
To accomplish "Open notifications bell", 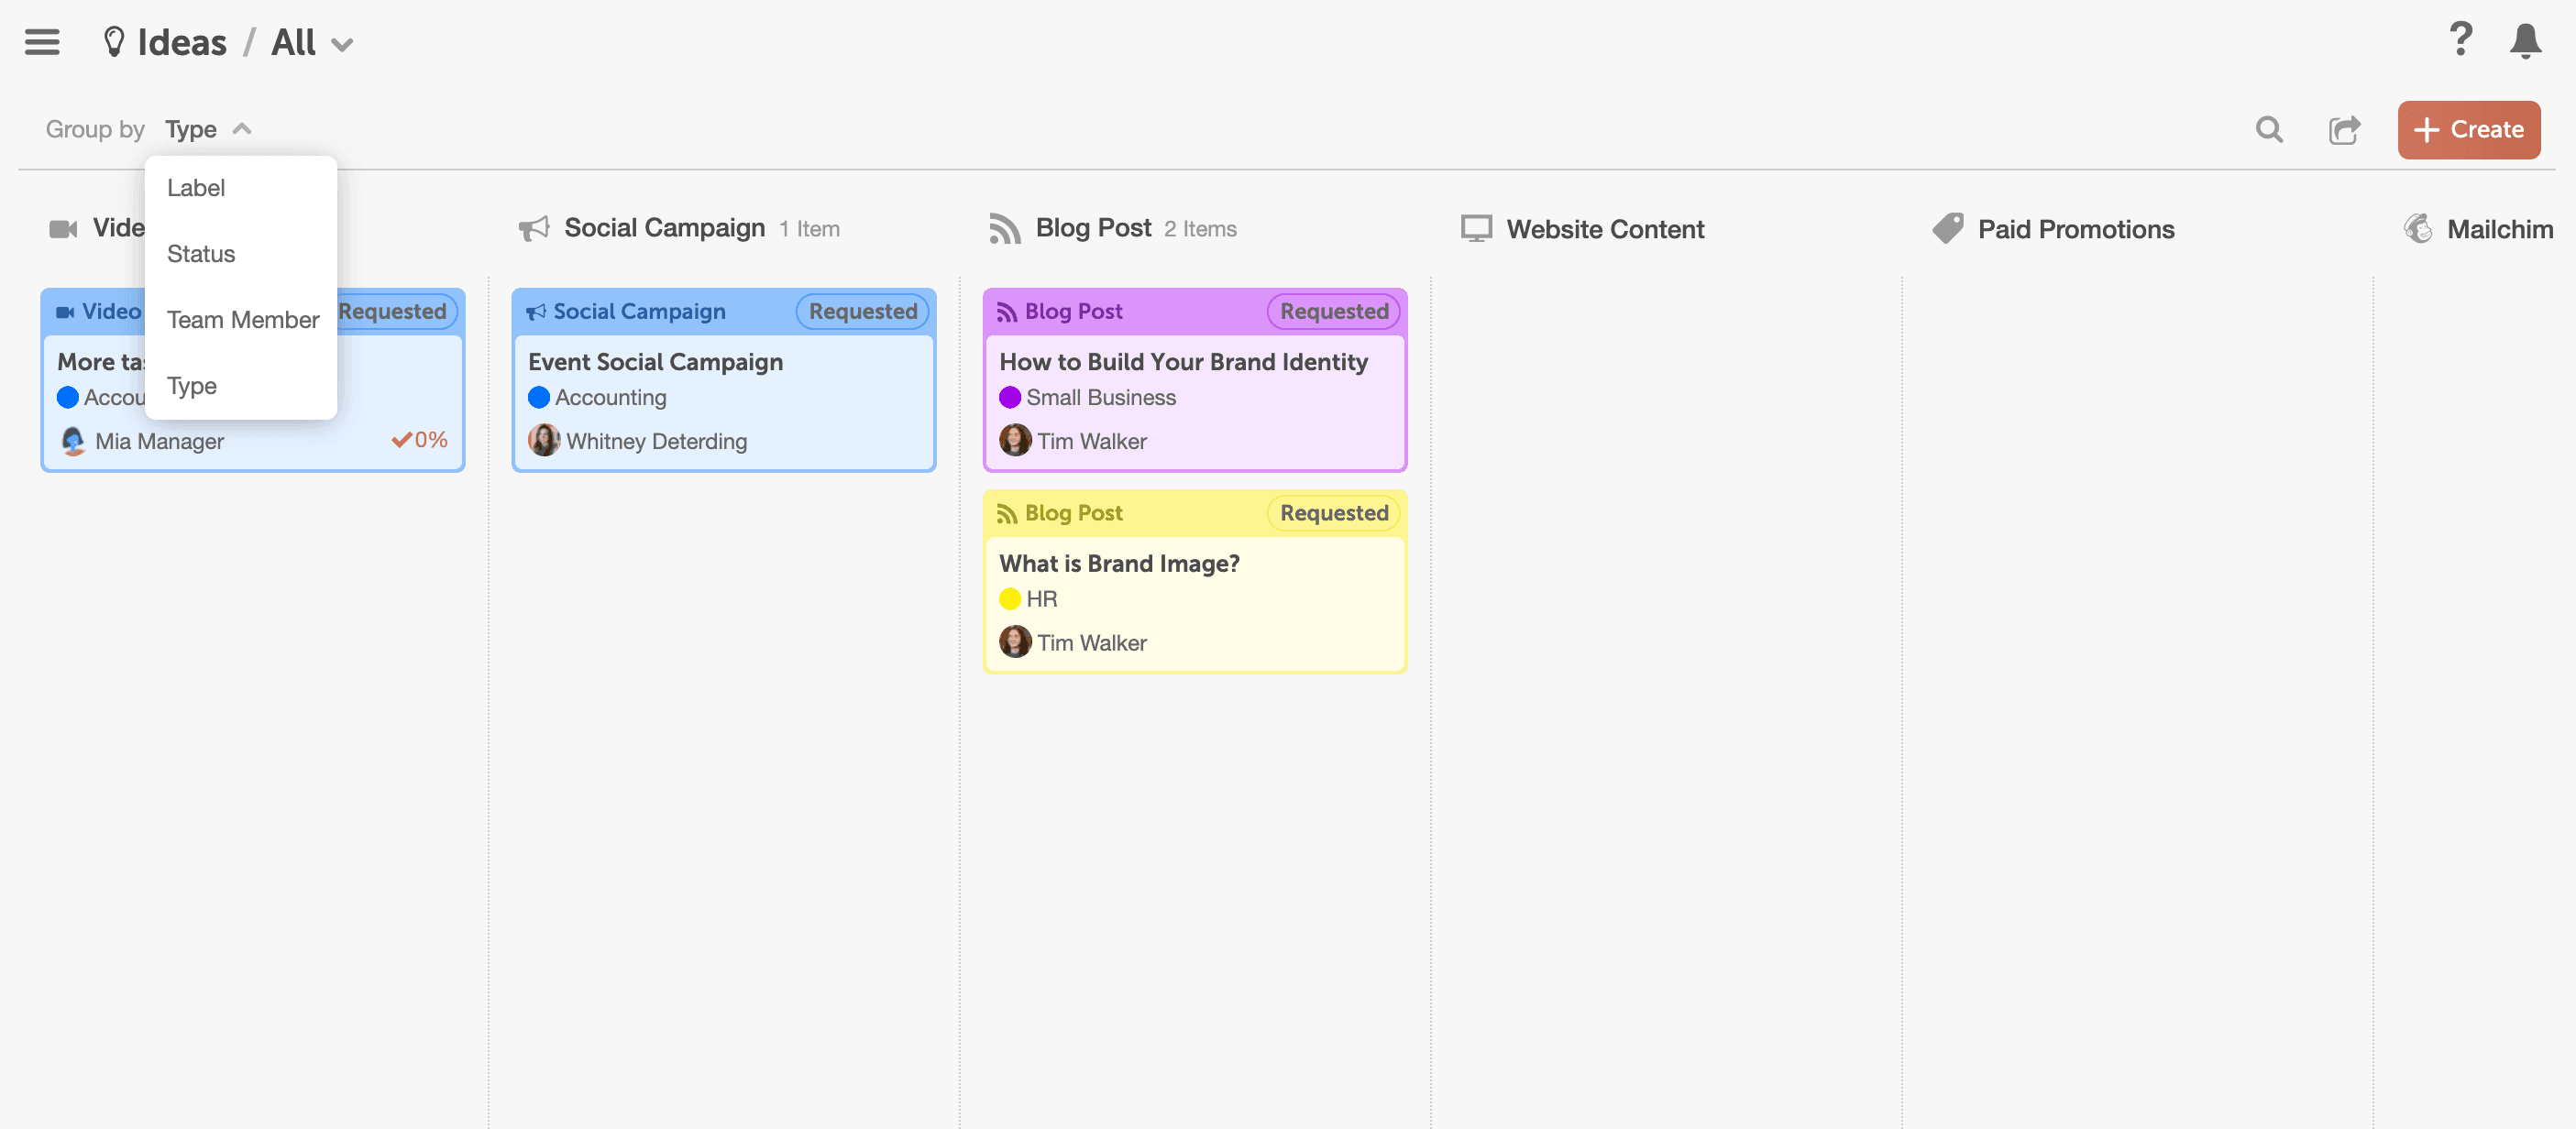I will pyautogui.click(x=2525, y=41).
